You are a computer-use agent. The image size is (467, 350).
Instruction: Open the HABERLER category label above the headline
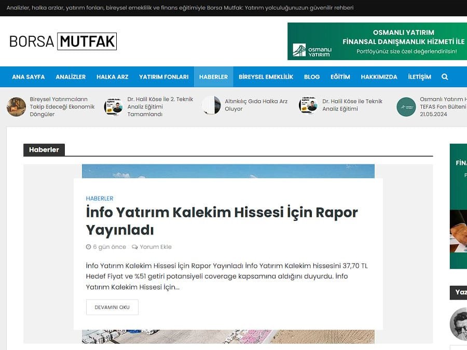click(x=100, y=198)
